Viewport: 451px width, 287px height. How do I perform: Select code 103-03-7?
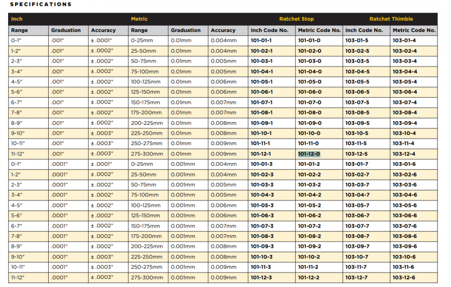(357, 185)
